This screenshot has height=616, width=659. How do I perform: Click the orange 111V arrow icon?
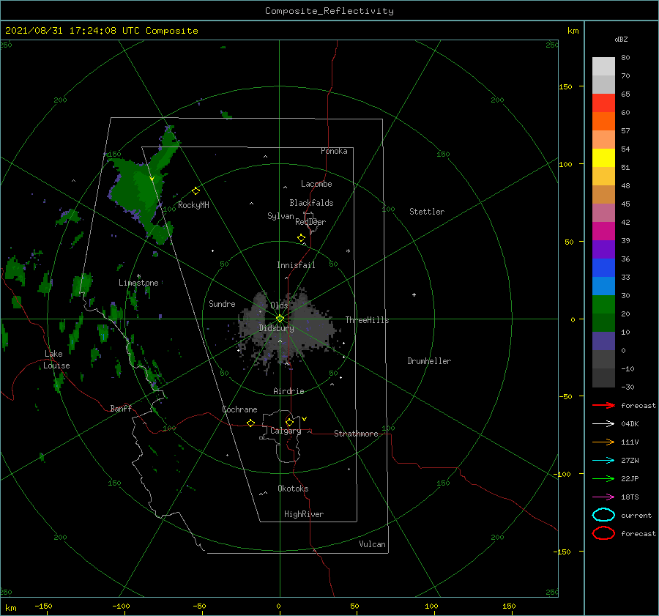tap(603, 442)
